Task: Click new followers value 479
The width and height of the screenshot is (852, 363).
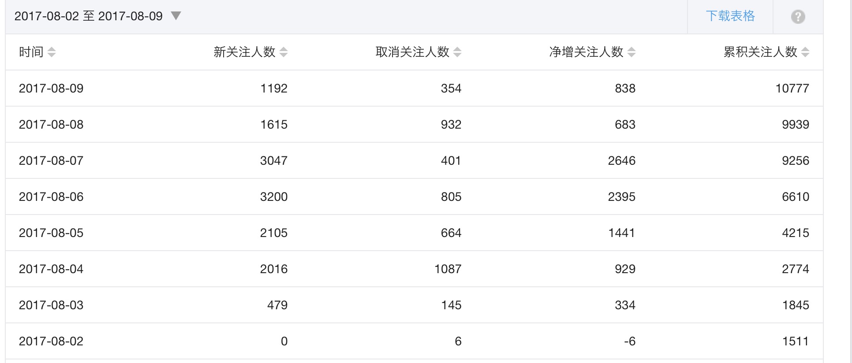Action: [x=277, y=305]
